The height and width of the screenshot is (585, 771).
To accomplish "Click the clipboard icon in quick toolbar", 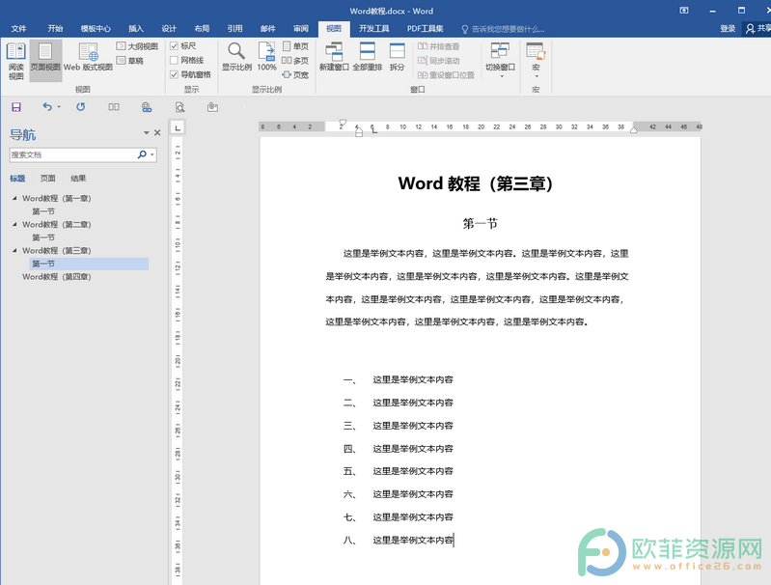I will click(212, 107).
